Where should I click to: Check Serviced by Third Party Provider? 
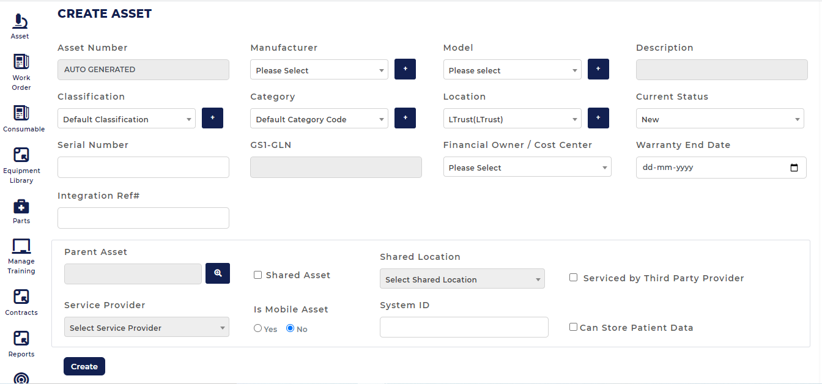(x=573, y=277)
